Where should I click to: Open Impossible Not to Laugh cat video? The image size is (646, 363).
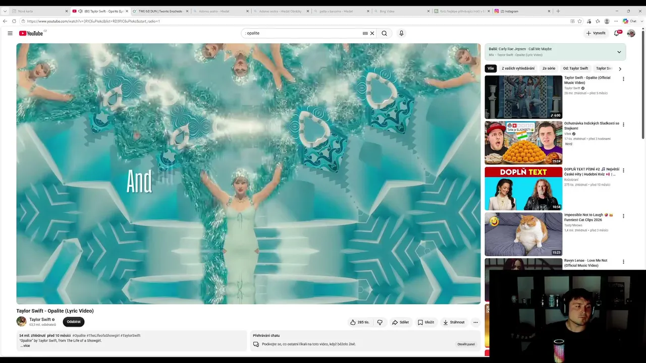(x=523, y=234)
